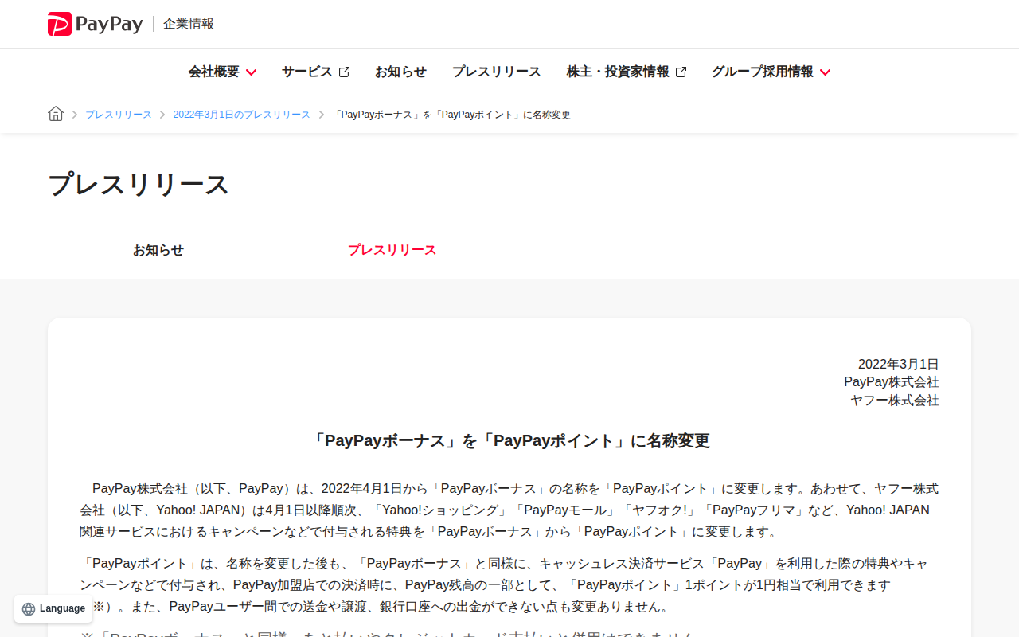Open the Language selector button
The height and width of the screenshot is (637, 1019).
[x=53, y=609]
